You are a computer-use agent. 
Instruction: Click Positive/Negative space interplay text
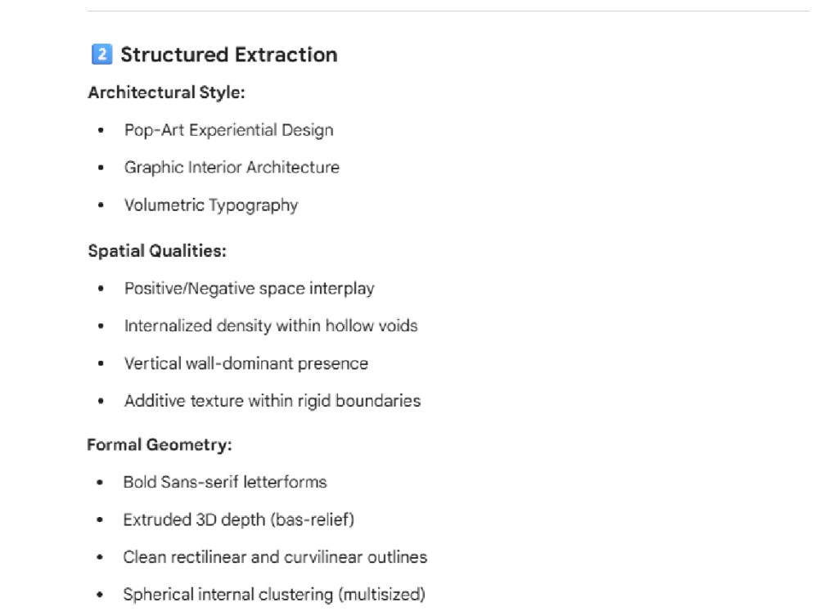pyautogui.click(x=250, y=289)
